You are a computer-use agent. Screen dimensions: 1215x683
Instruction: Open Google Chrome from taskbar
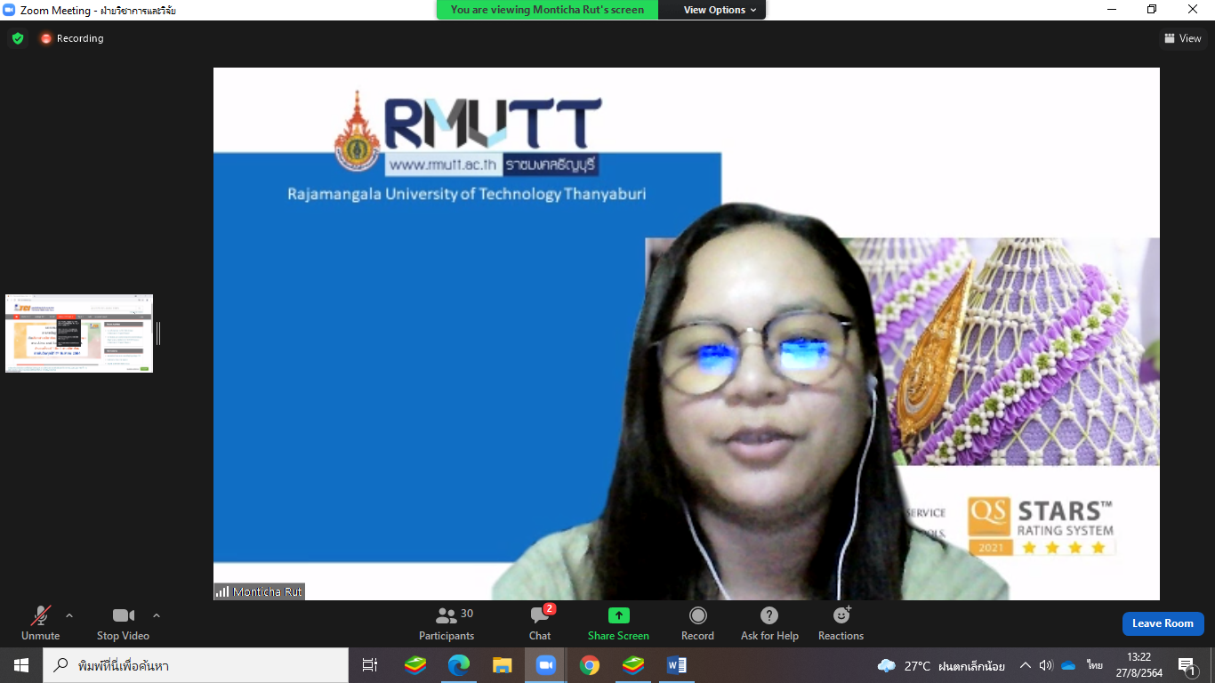589,665
